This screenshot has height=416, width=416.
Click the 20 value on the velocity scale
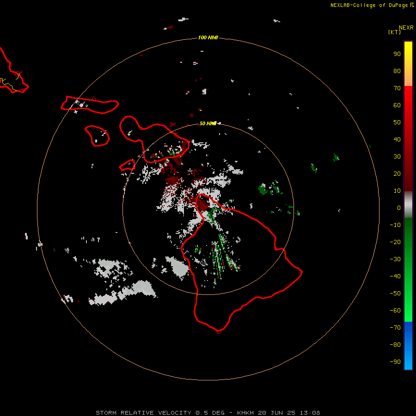pyautogui.click(x=397, y=173)
